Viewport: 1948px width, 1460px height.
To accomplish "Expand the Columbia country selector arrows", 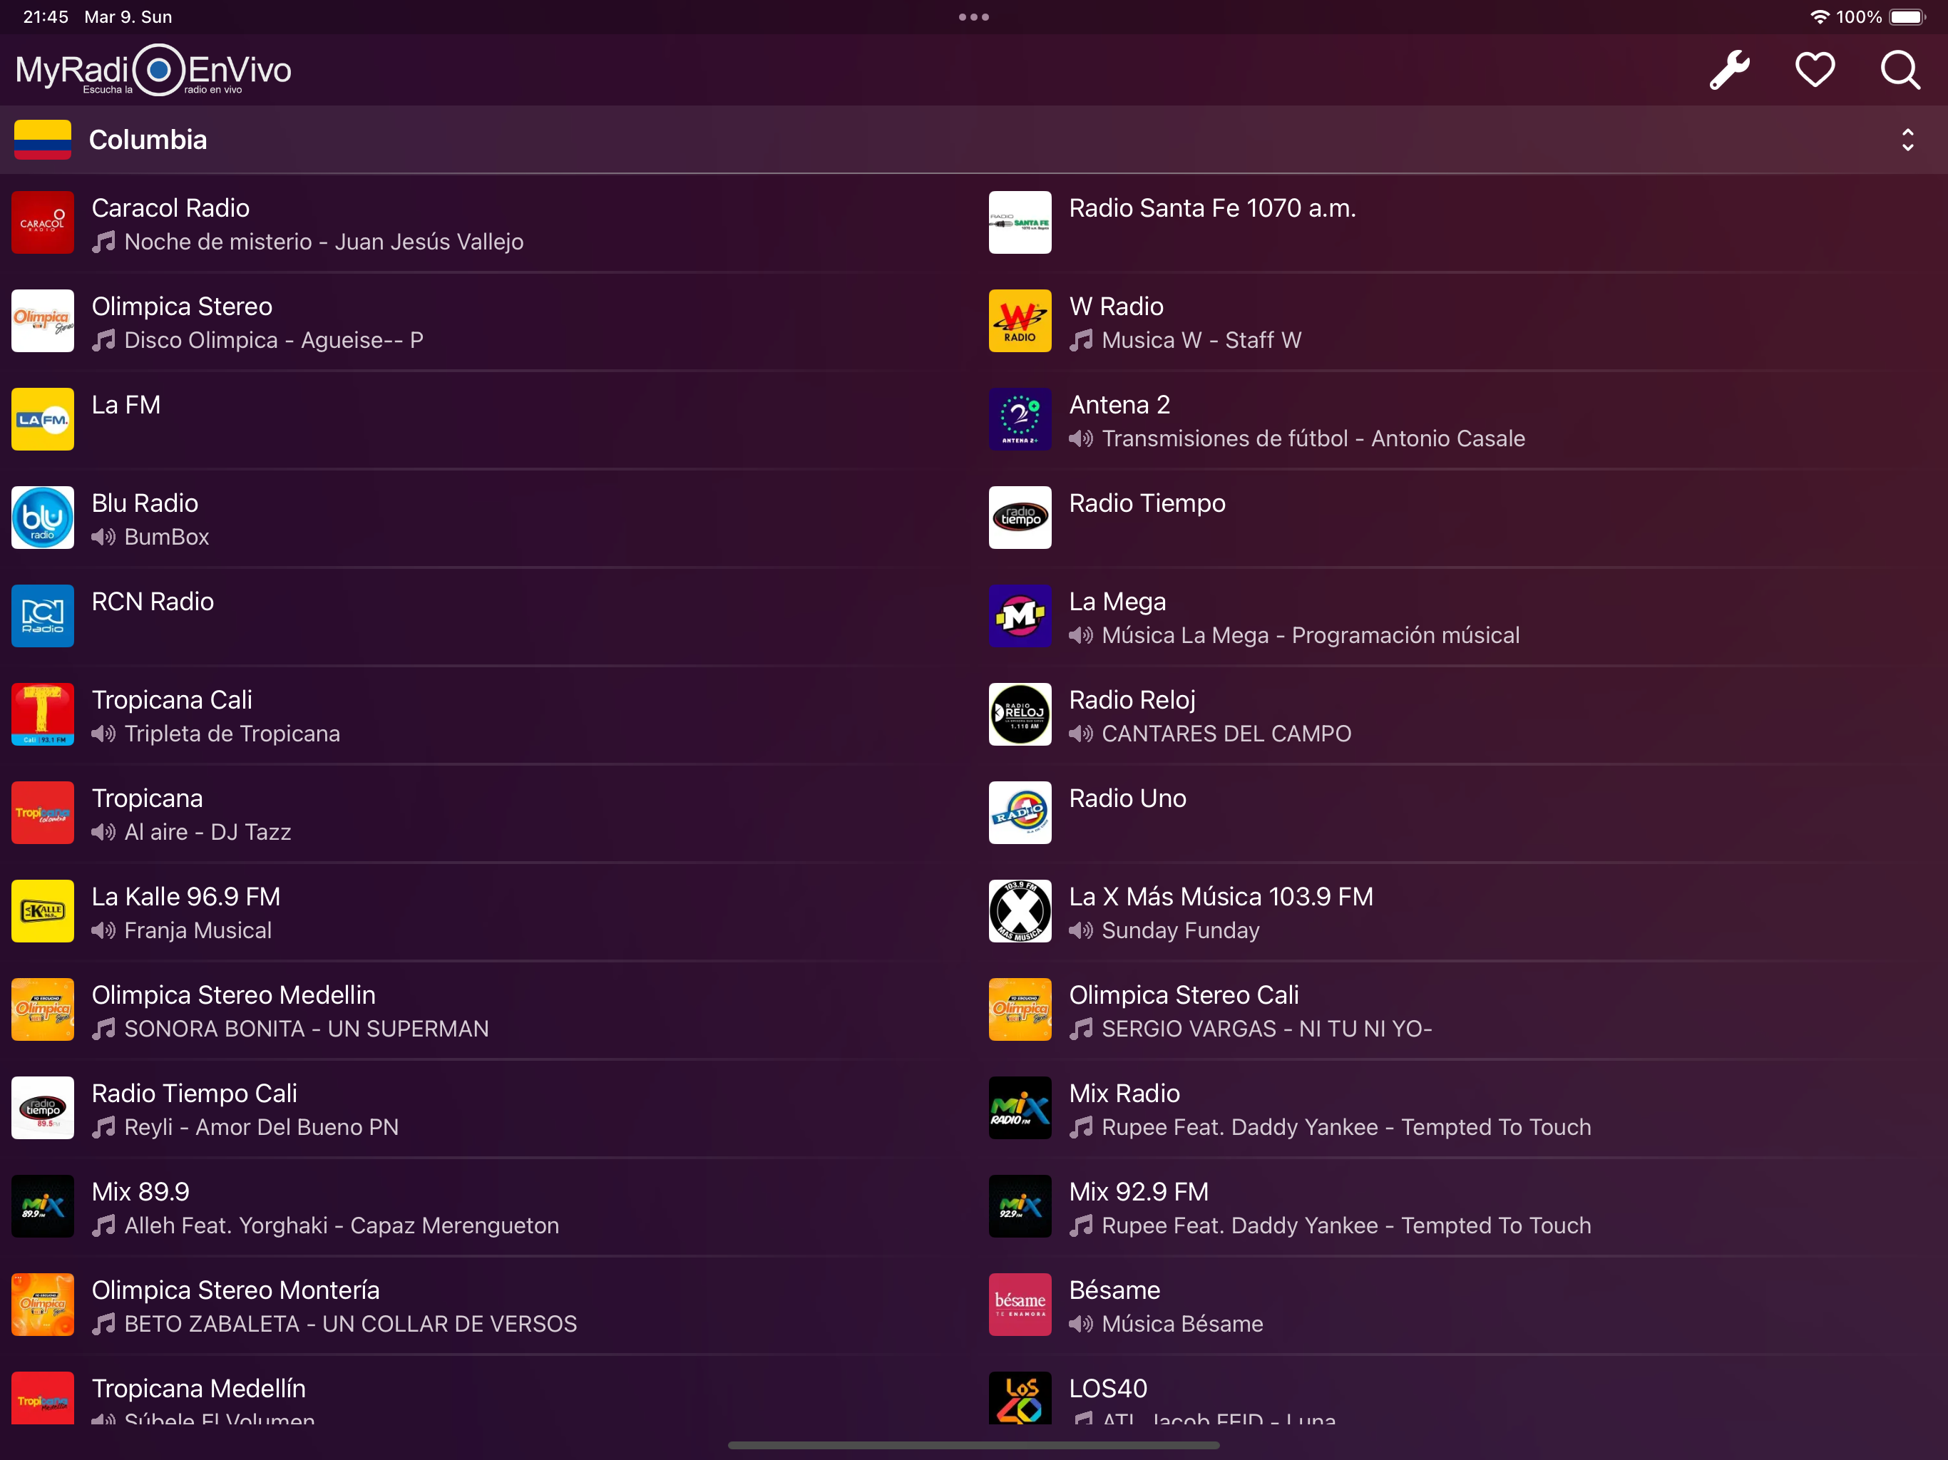I will click(1907, 140).
